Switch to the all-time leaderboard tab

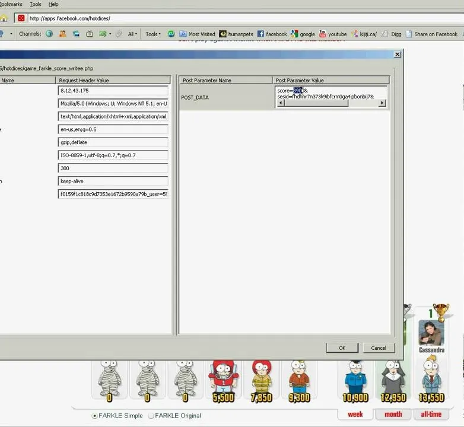coord(431,415)
